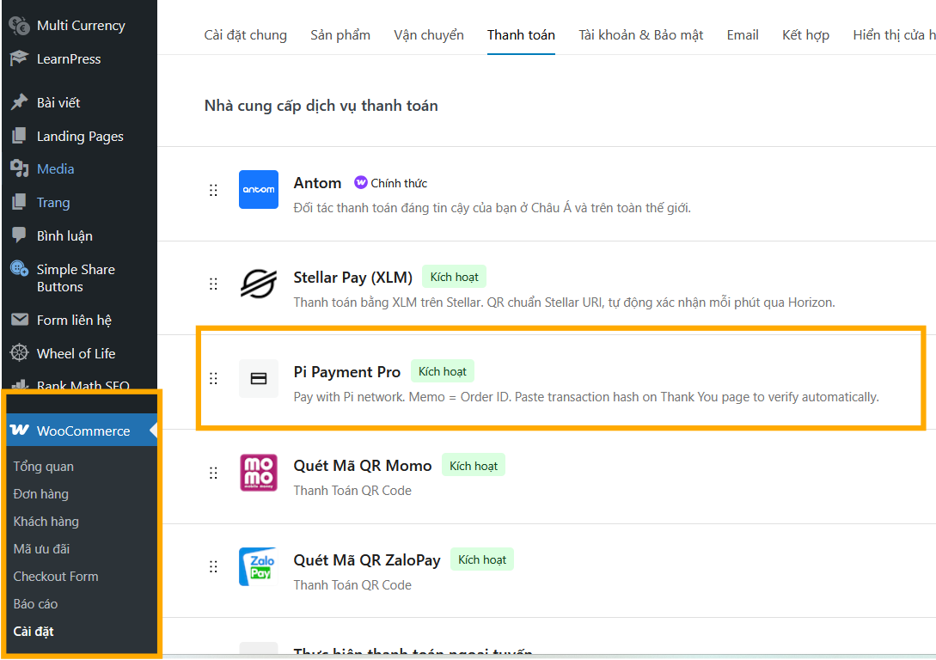Click the drag handle for Stellar Pay row

213,284
